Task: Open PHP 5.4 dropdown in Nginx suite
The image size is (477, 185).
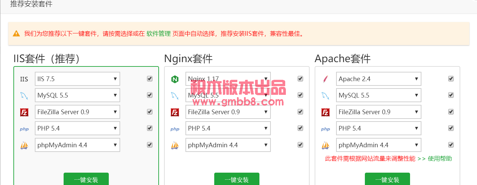Action: point(228,128)
